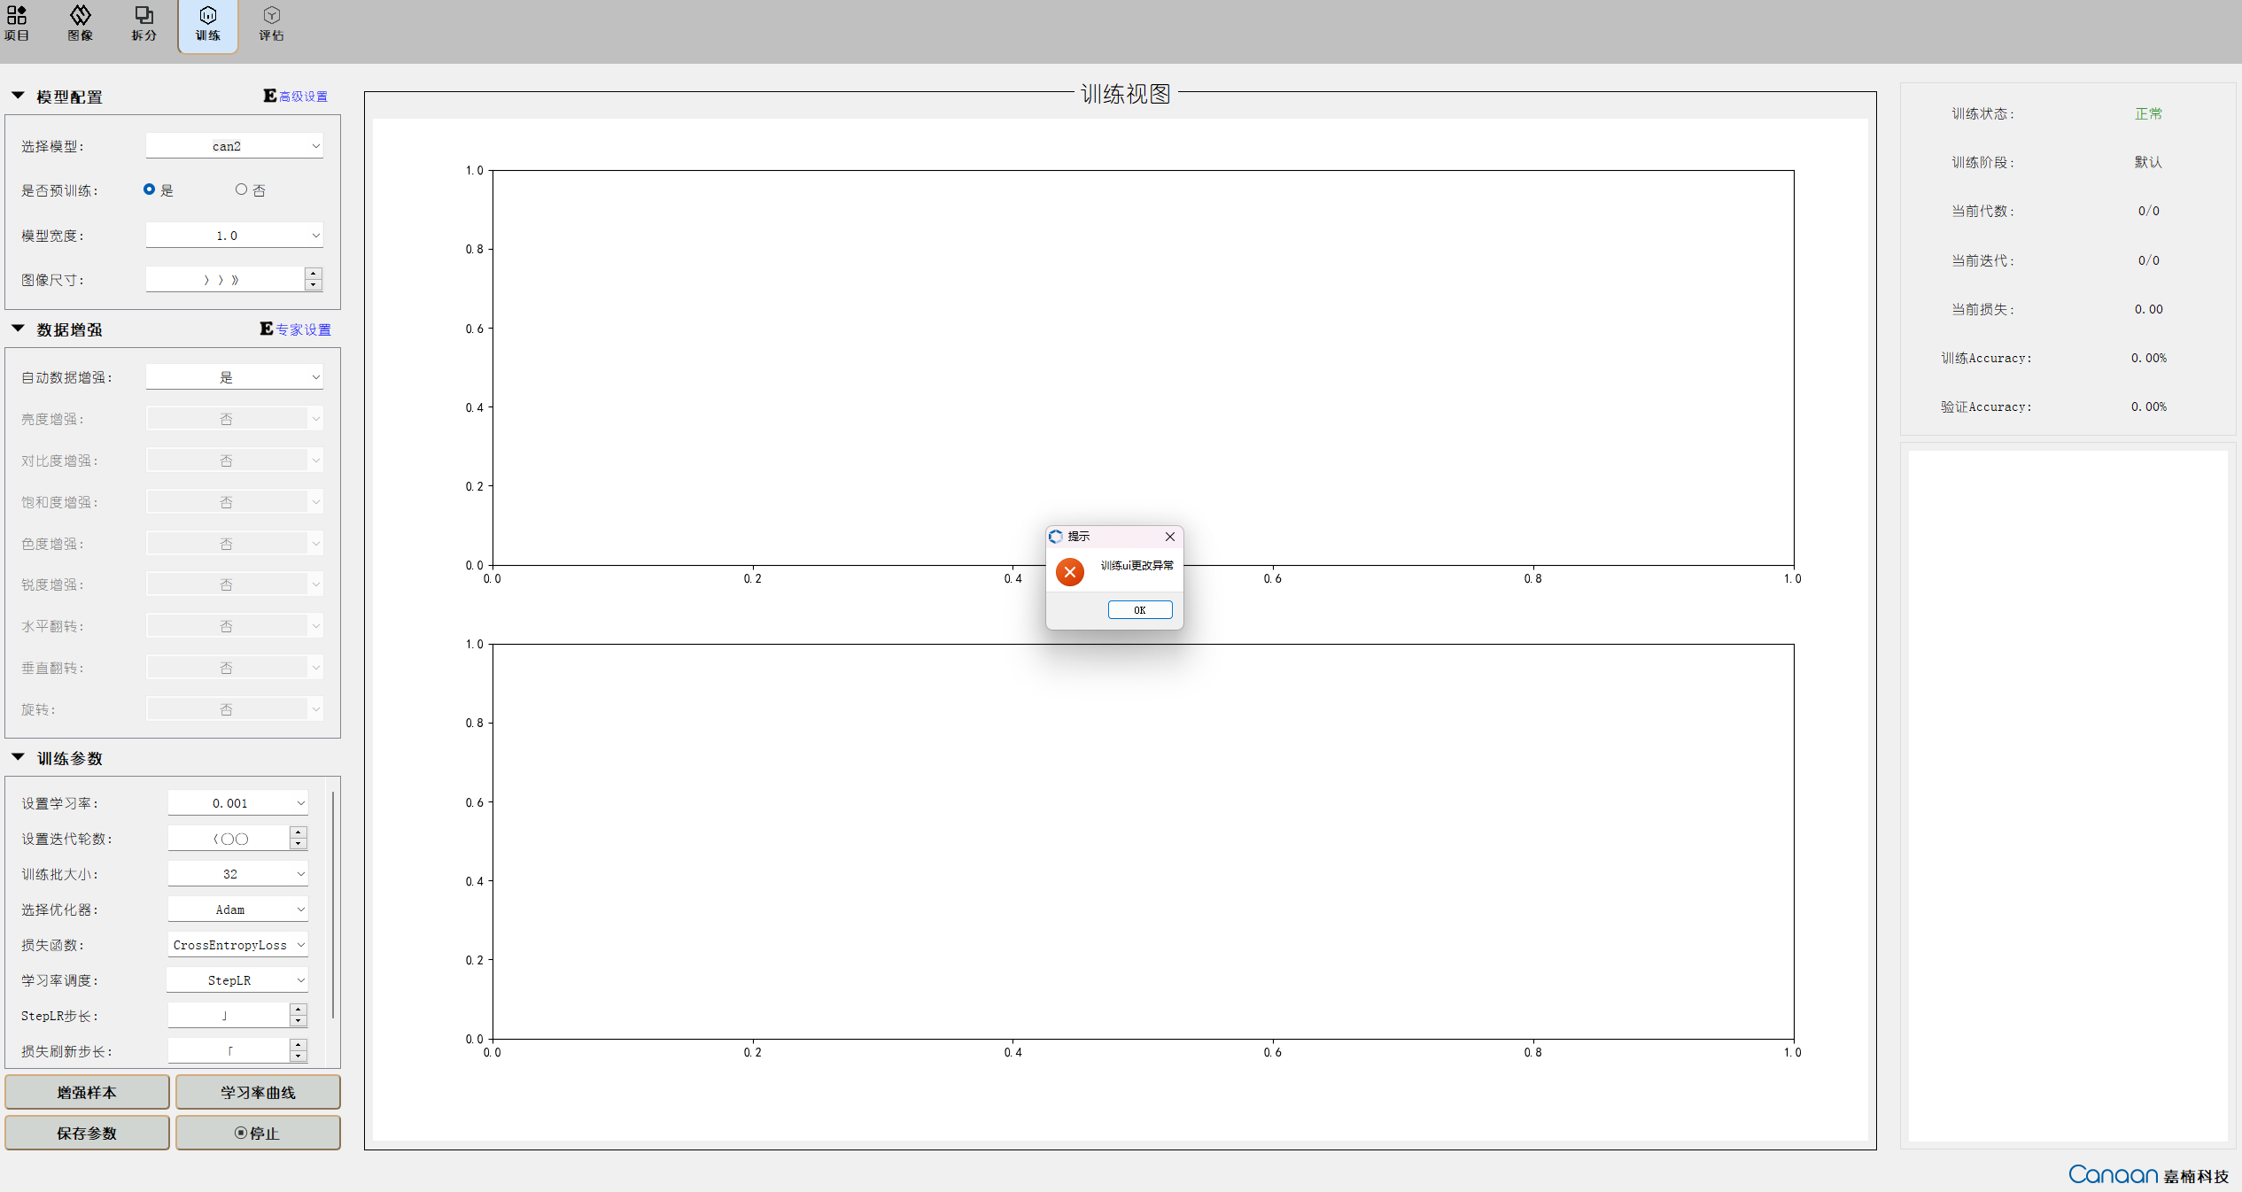Image resolution: width=2242 pixels, height=1192 pixels.
Task: Switch to the 评估 (Evaluate) tab
Action: pos(271,23)
